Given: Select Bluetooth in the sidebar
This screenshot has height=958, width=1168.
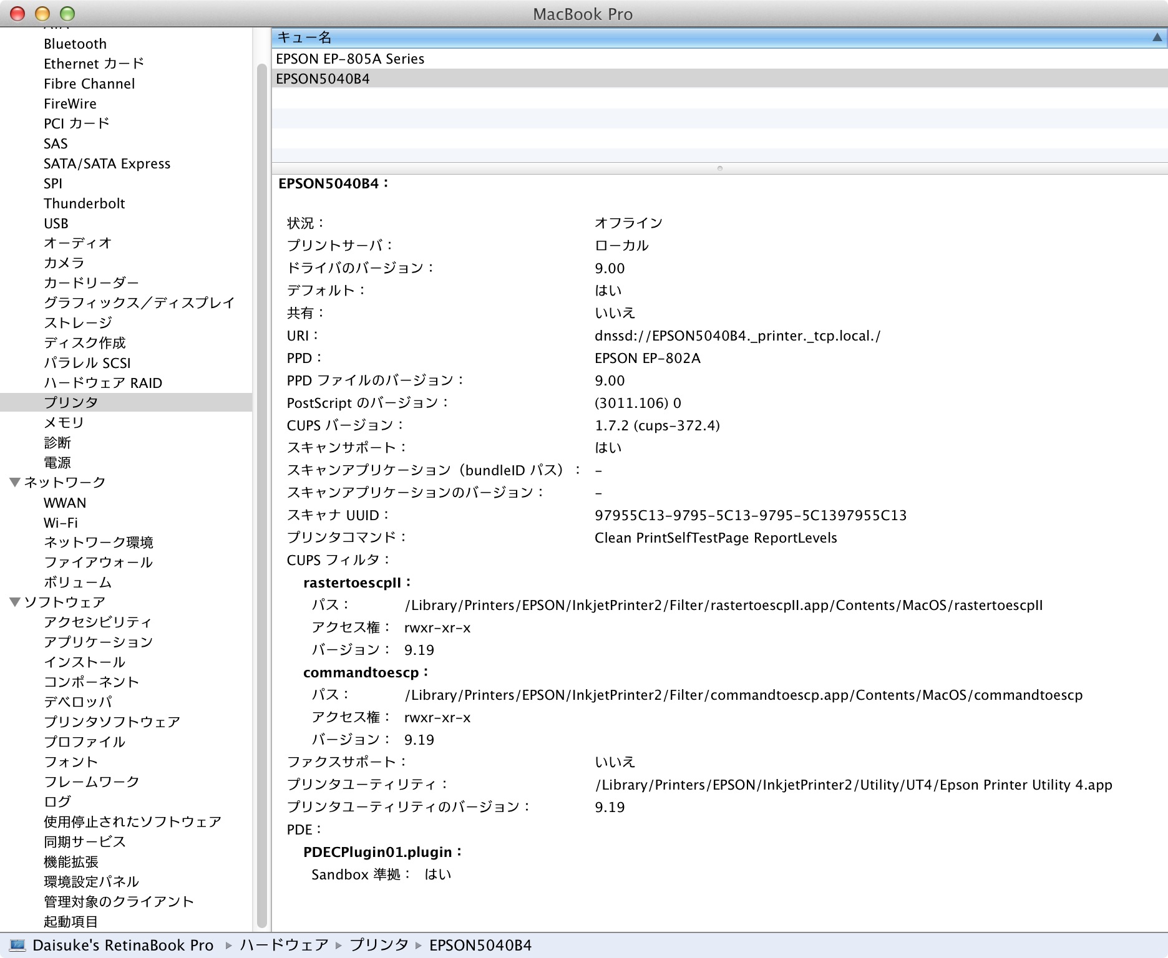Looking at the screenshot, I should pyautogui.click(x=75, y=44).
